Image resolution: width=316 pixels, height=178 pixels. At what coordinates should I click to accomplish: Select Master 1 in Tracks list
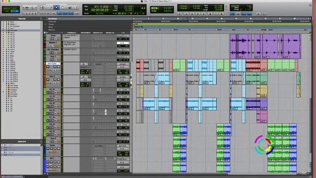[13, 24]
